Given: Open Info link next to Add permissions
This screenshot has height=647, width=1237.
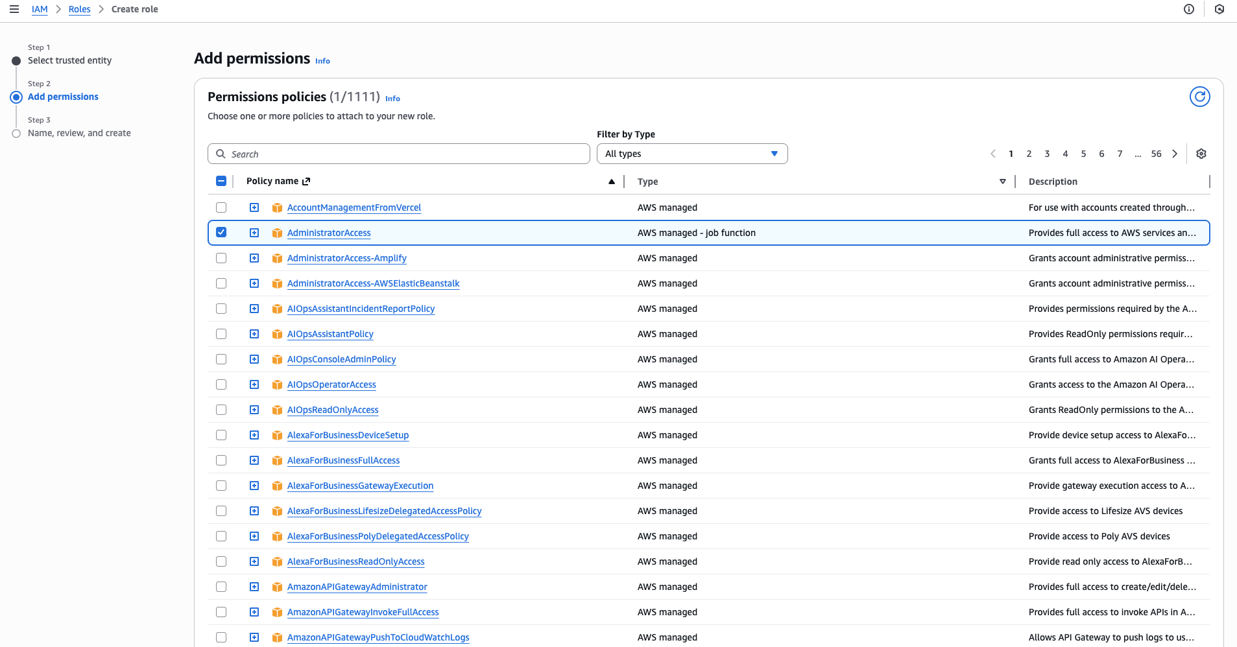Looking at the screenshot, I should pos(322,61).
